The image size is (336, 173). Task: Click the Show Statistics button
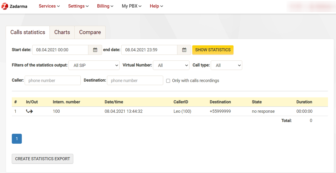tap(213, 50)
